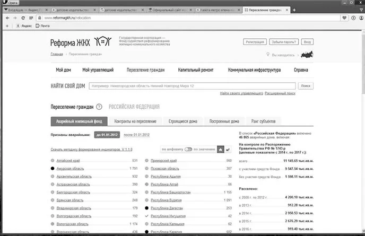Reload the page with refresh icon

point(23,18)
